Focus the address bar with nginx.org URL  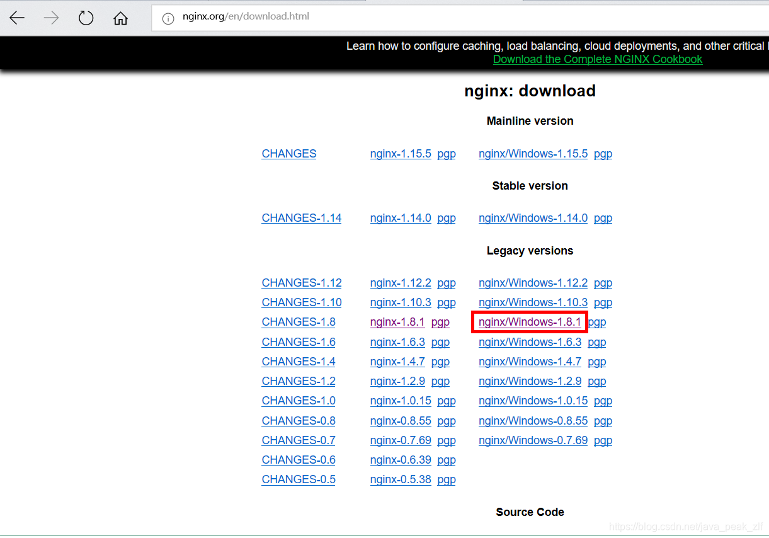(x=460, y=18)
